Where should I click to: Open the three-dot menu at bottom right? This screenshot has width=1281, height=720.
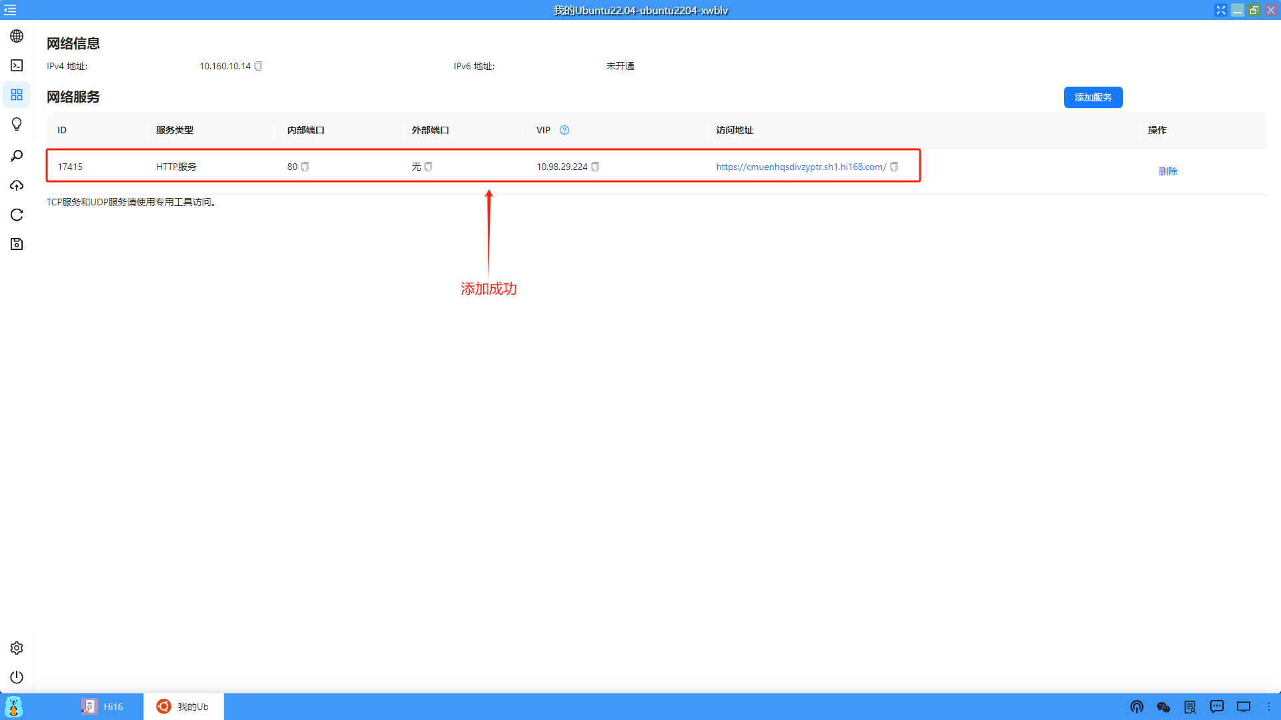coord(1268,707)
